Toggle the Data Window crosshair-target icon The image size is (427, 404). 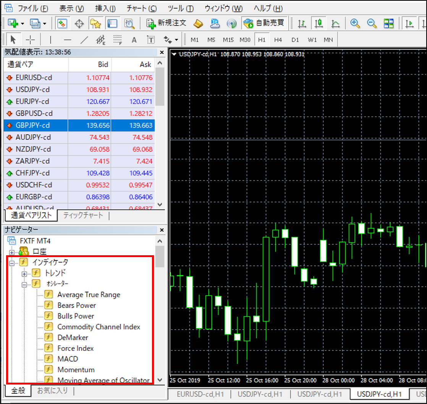[x=79, y=24]
